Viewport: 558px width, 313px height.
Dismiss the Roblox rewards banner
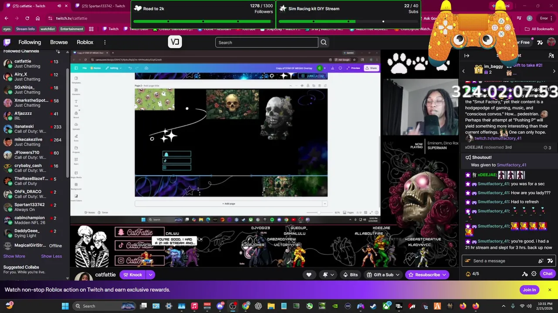(x=550, y=290)
